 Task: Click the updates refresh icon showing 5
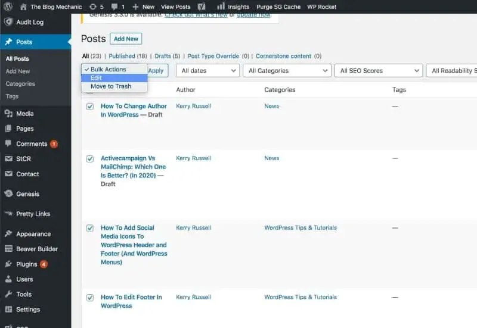click(x=93, y=7)
